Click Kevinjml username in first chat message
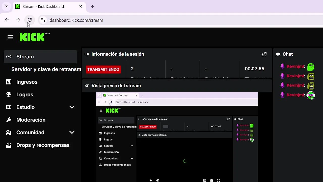The width and height of the screenshot is (323, 182). click(296, 66)
